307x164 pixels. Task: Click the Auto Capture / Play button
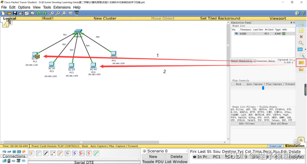259,84
